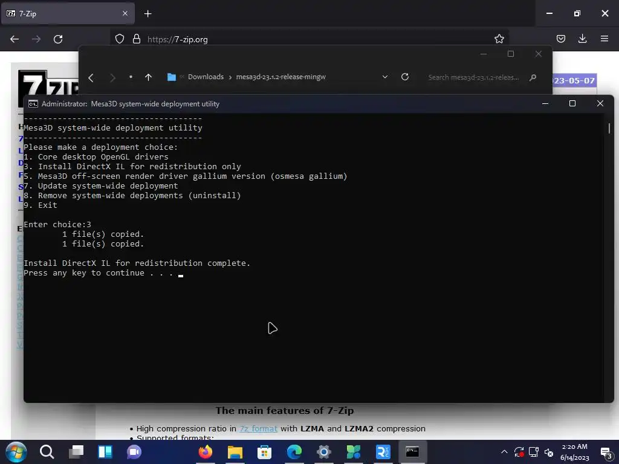Screen dimensions: 619x464
Task: Minimize the Mesa3D deployment console
Action: [x=545, y=103]
